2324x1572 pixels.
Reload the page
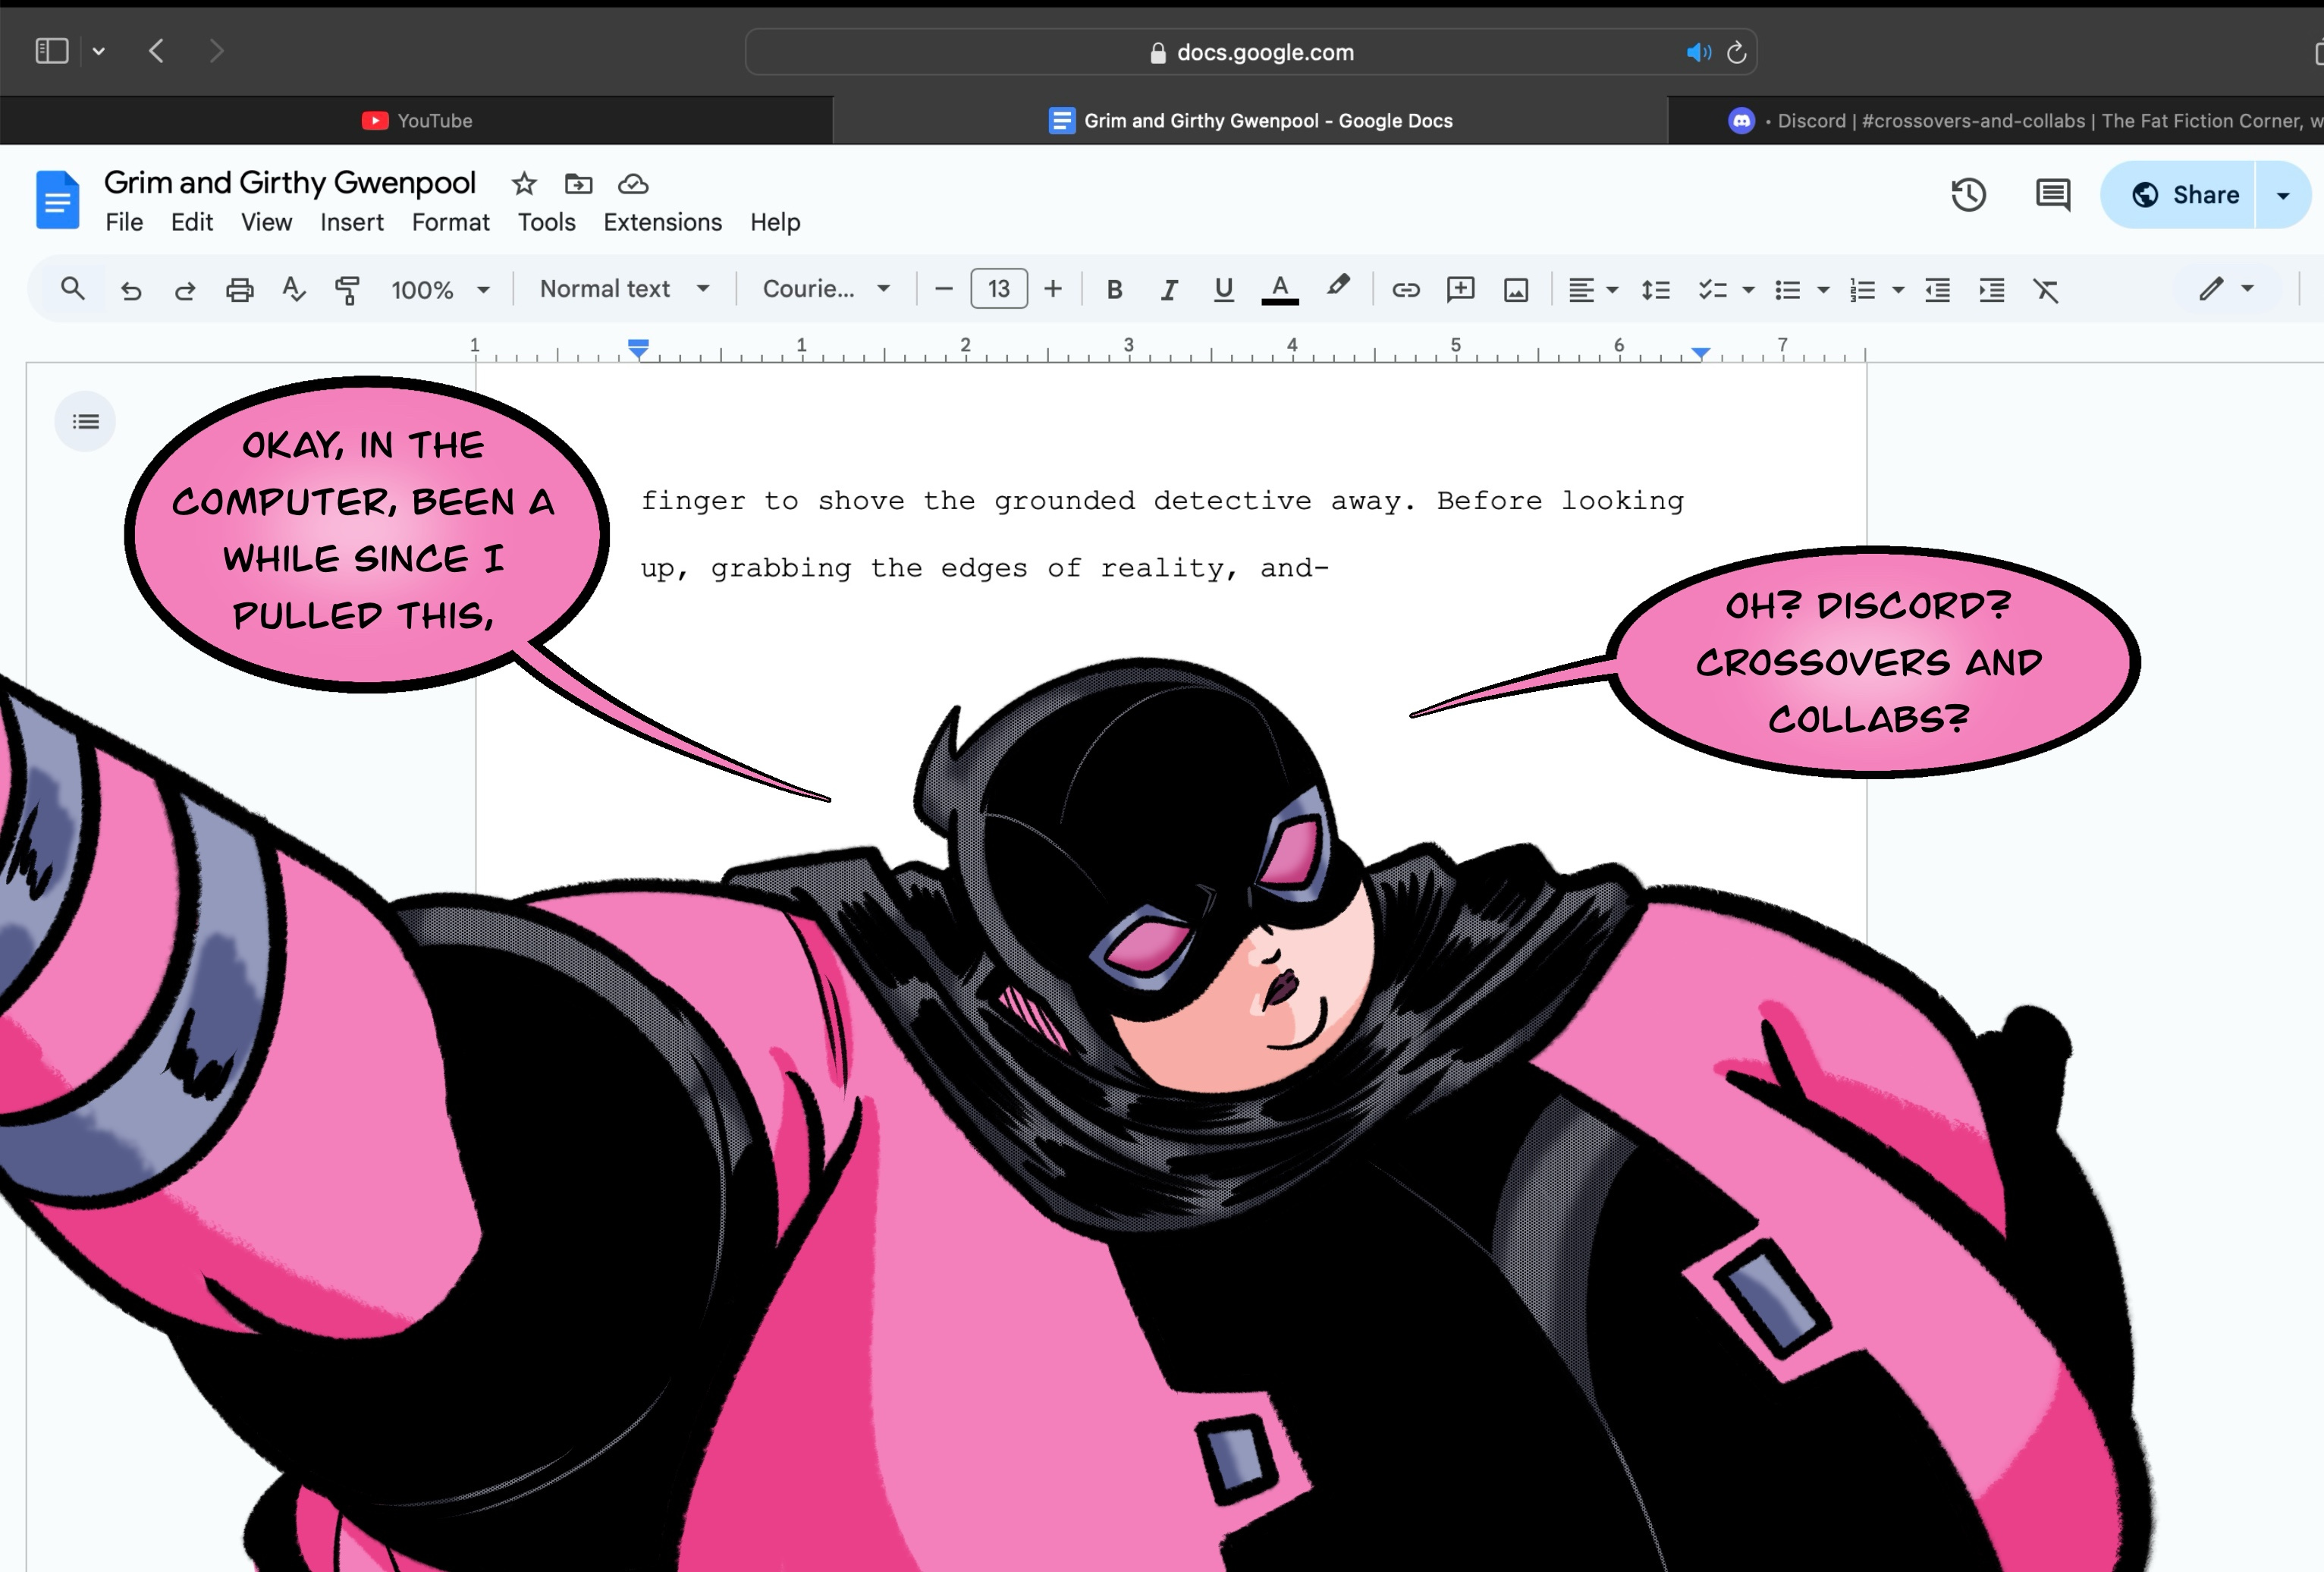(1737, 52)
